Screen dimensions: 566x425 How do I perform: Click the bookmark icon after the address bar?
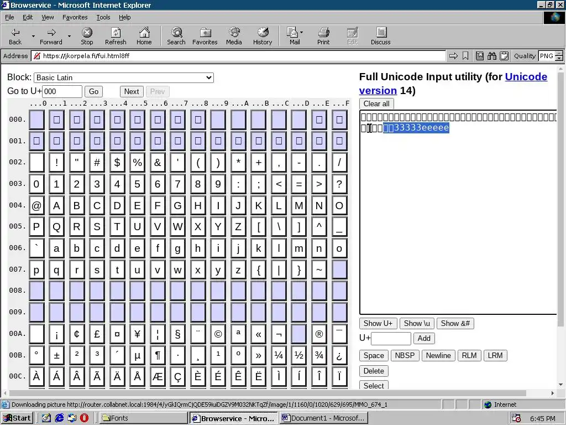point(465,56)
